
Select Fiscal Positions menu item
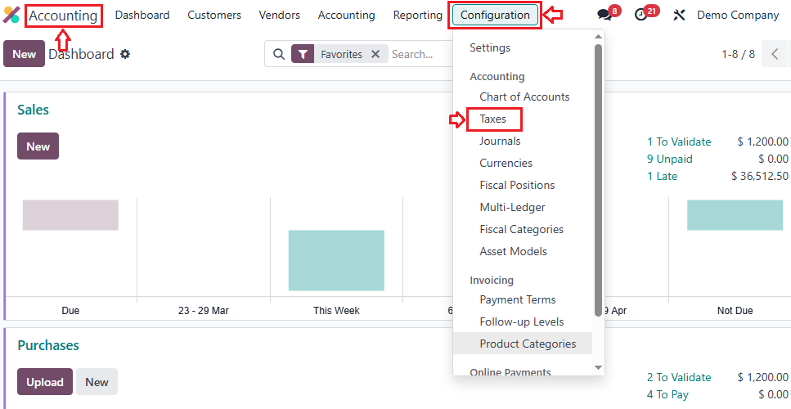[517, 185]
